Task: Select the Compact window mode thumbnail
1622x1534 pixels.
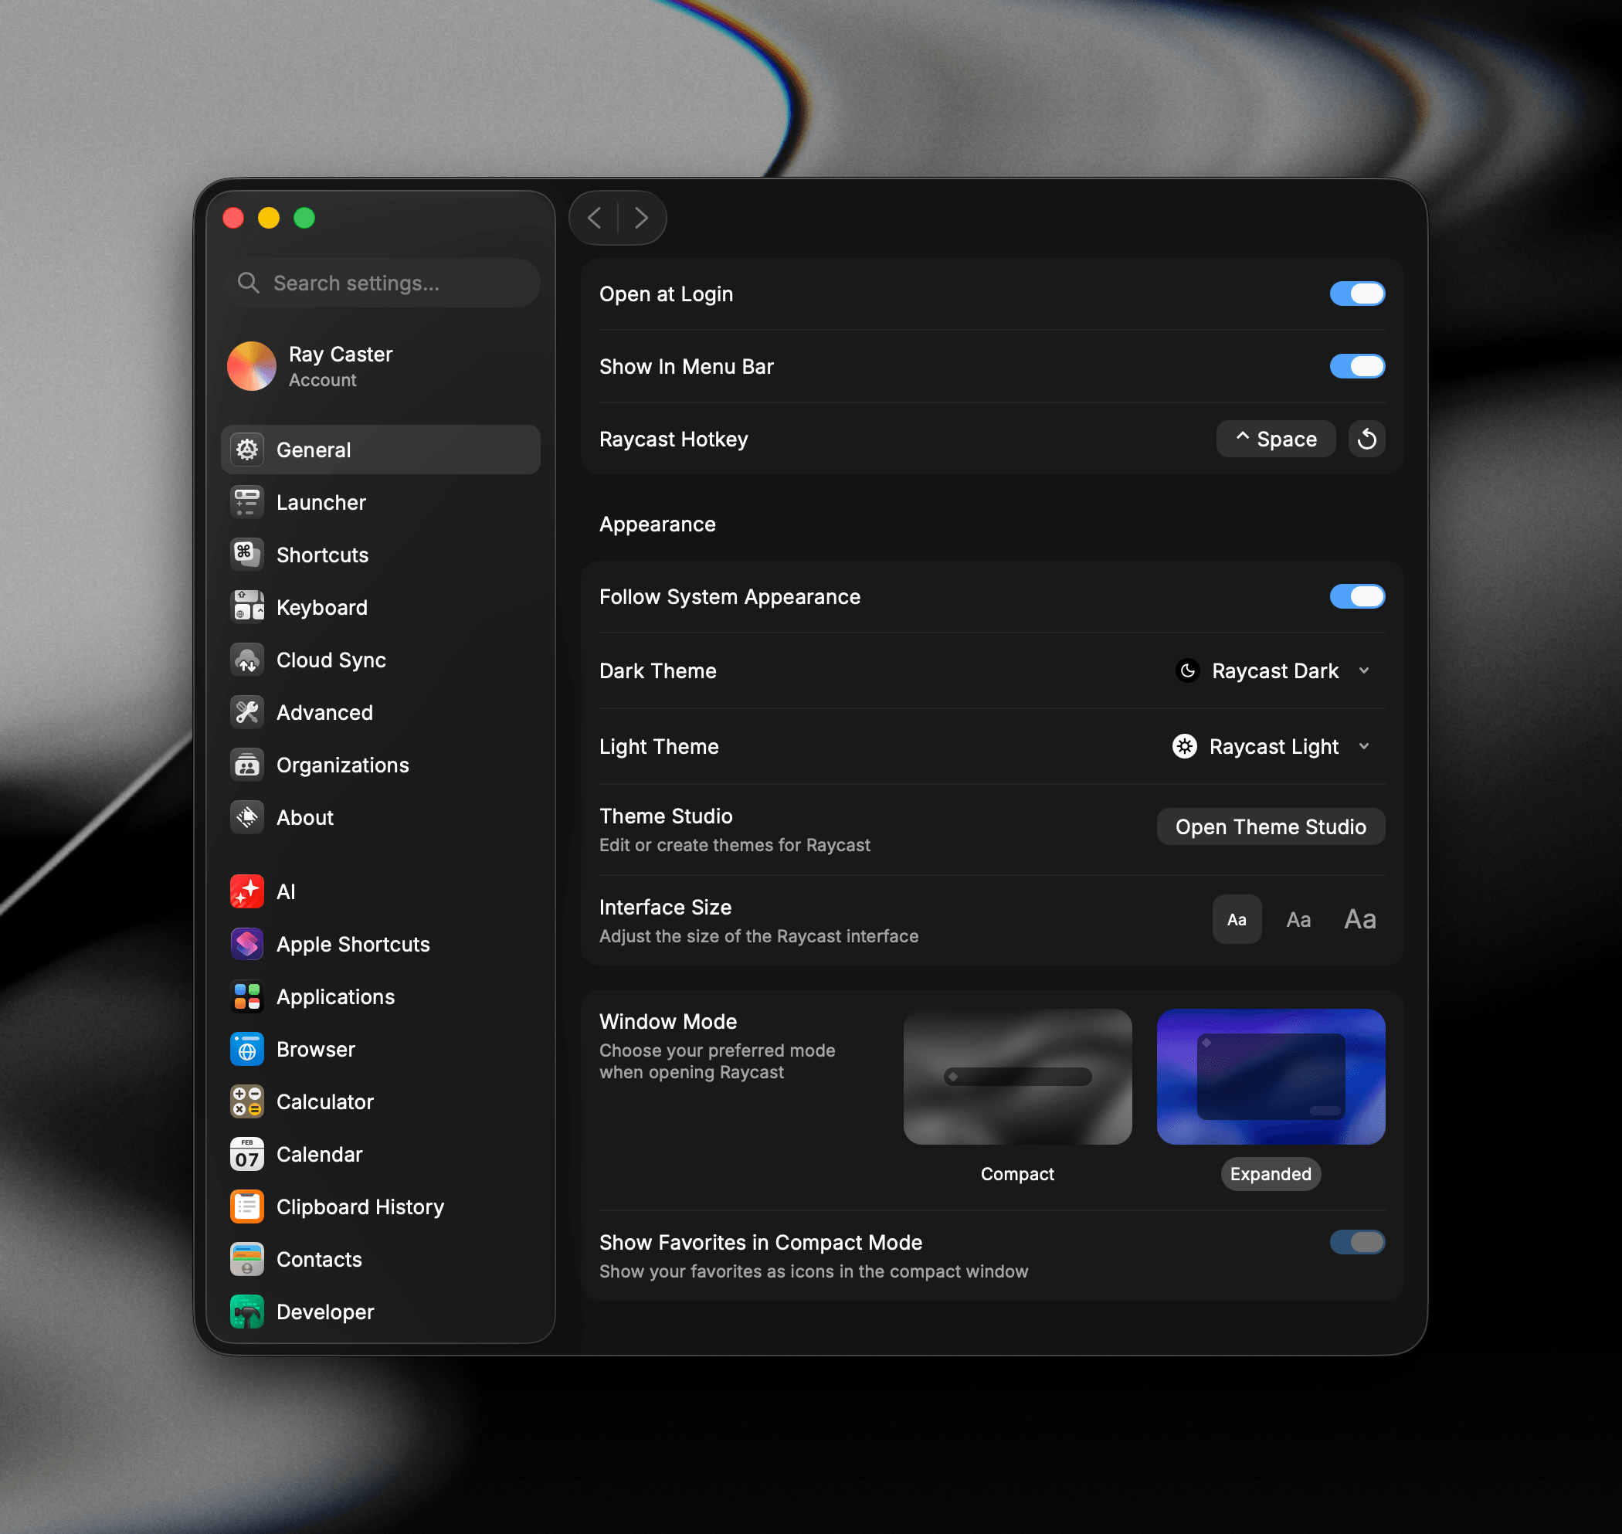Action: tap(1017, 1076)
